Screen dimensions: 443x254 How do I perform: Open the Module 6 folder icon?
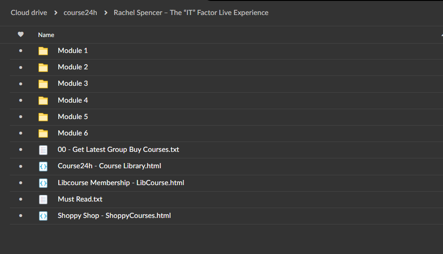[x=43, y=134]
